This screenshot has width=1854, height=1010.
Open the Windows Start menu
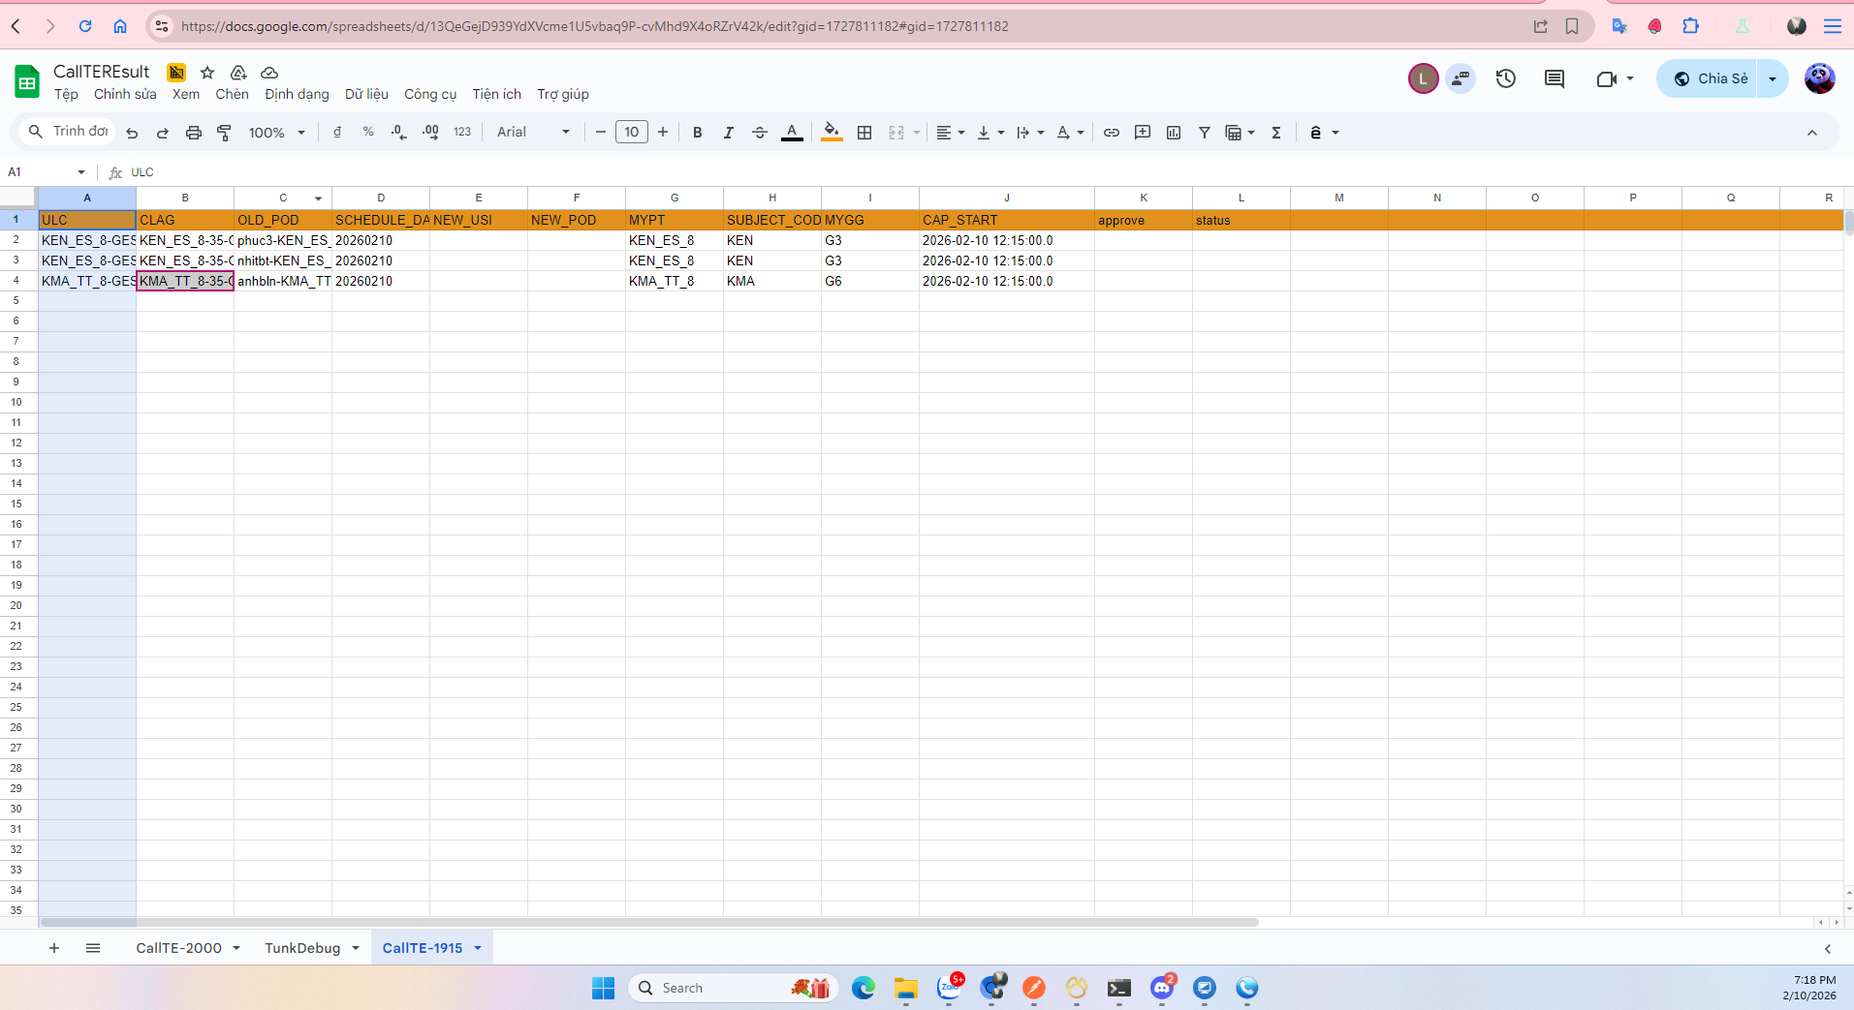(x=603, y=988)
